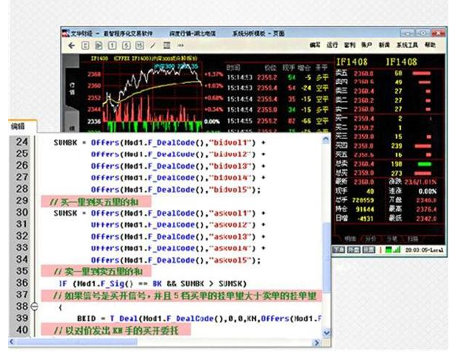Viewport: 449px width, 352px height.
Task: Open the 运行 menu
Action: coord(333,45)
